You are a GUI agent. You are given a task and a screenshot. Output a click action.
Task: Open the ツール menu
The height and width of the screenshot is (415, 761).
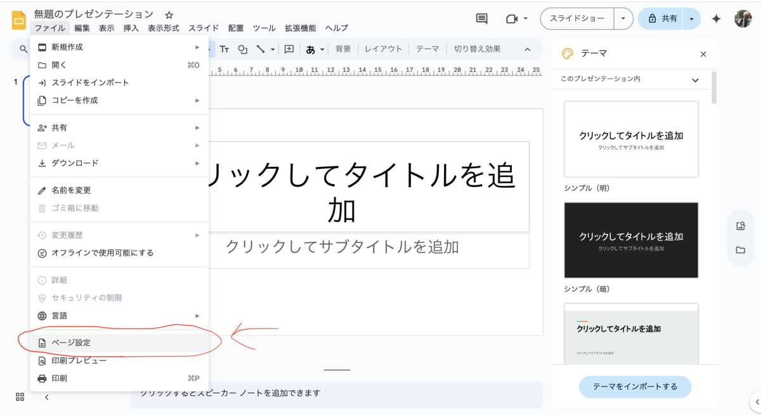[x=264, y=29]
